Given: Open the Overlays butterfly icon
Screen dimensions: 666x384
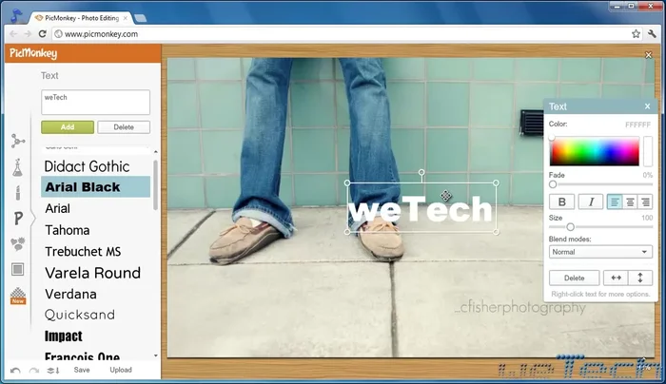Looking at the screenshot, I should (x=17, y=244).
